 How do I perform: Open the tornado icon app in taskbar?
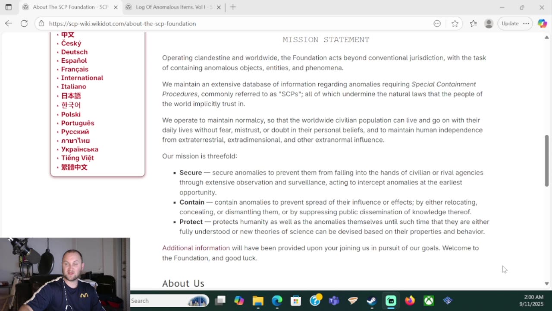pos(353,301)
